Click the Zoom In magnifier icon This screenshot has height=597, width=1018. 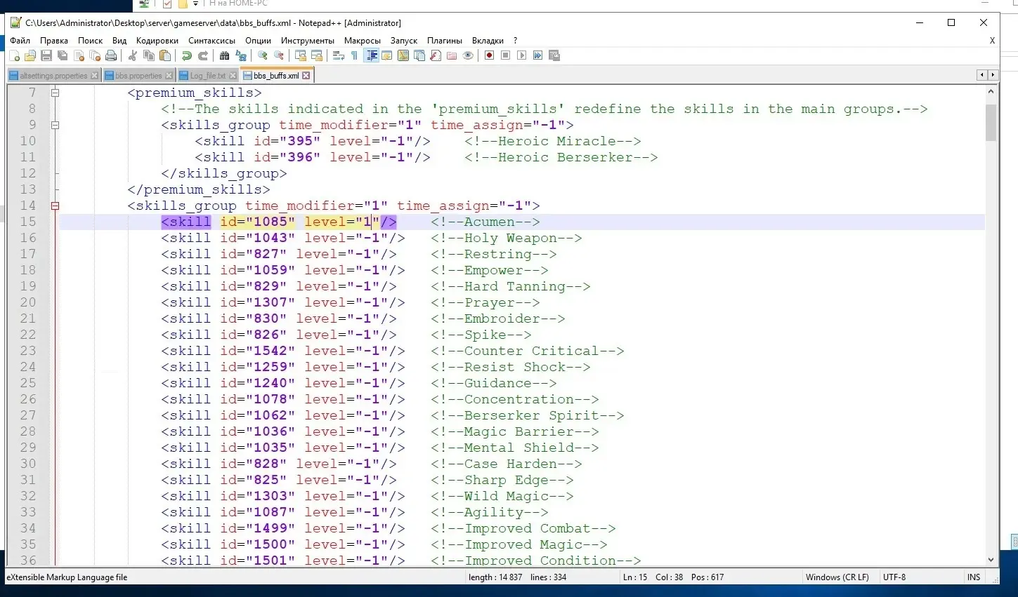(263, 56)
